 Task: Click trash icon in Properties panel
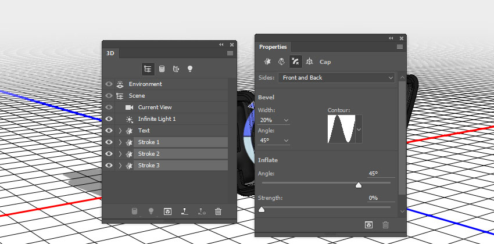pyautogui.click(x=386, y=225)
